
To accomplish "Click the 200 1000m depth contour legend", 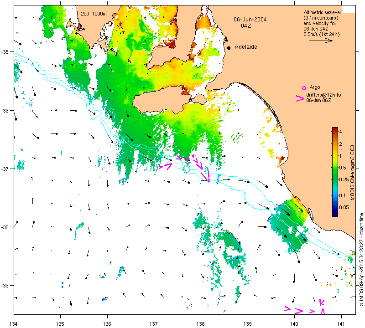I will tap(94, 14).
